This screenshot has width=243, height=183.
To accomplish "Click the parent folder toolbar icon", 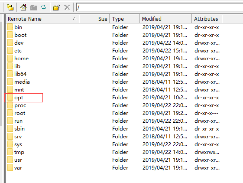I will 33,7.
